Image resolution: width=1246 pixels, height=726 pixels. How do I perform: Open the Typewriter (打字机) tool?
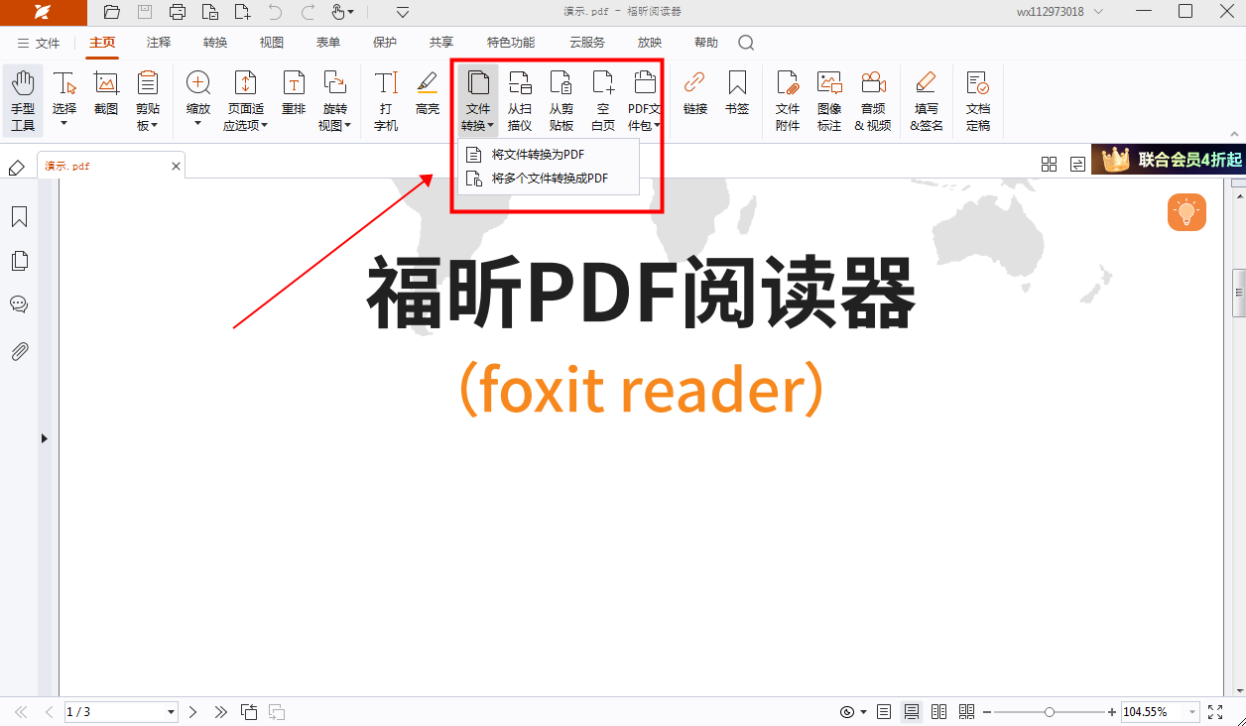click(x=386, y=100)
